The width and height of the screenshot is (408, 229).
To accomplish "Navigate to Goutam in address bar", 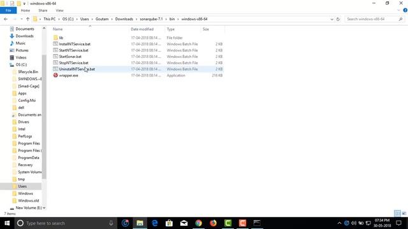I will point(102,19).
